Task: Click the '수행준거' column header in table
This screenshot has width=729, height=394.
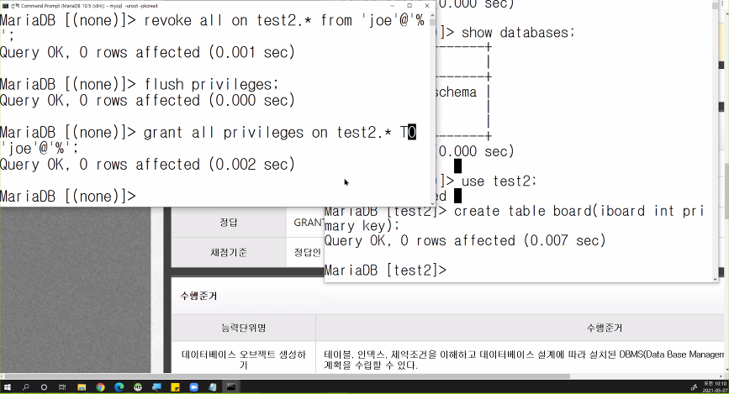Action: 605,328
